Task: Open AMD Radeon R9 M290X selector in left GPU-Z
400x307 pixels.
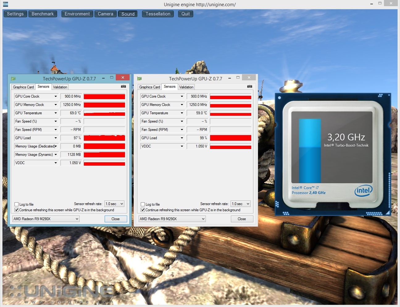Action: pos(46,219)
